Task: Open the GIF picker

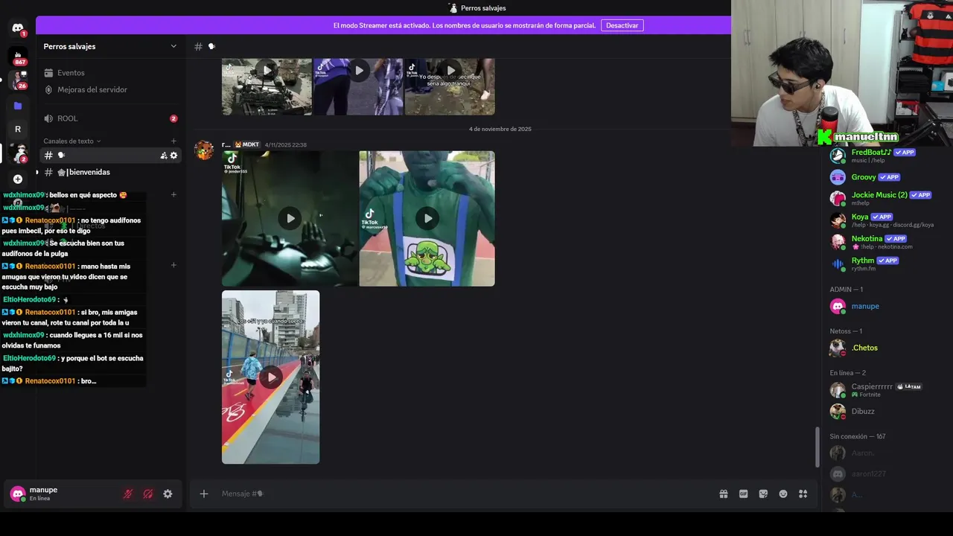Action: click(743, 494)
